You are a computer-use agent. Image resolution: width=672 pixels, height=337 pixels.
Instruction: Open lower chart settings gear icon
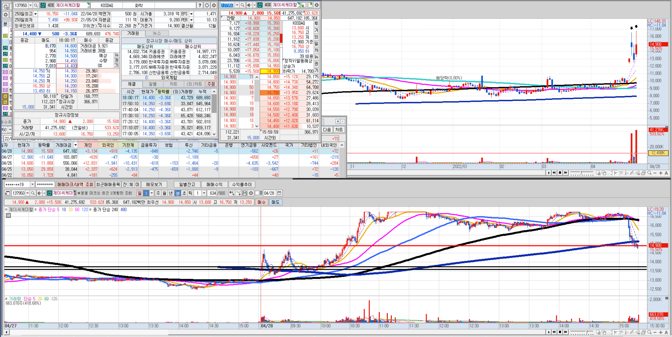coord(251,193)
